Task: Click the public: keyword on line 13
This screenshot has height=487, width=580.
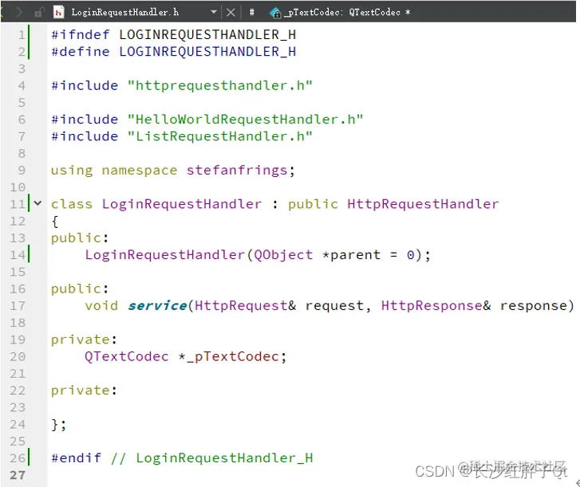Action: click(80, 238)
